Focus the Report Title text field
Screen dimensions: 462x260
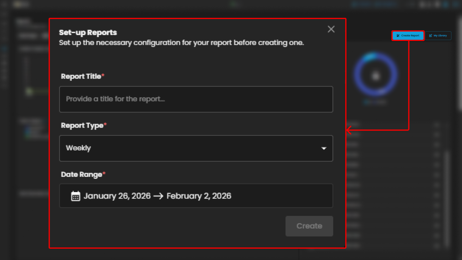click(196, 99)
